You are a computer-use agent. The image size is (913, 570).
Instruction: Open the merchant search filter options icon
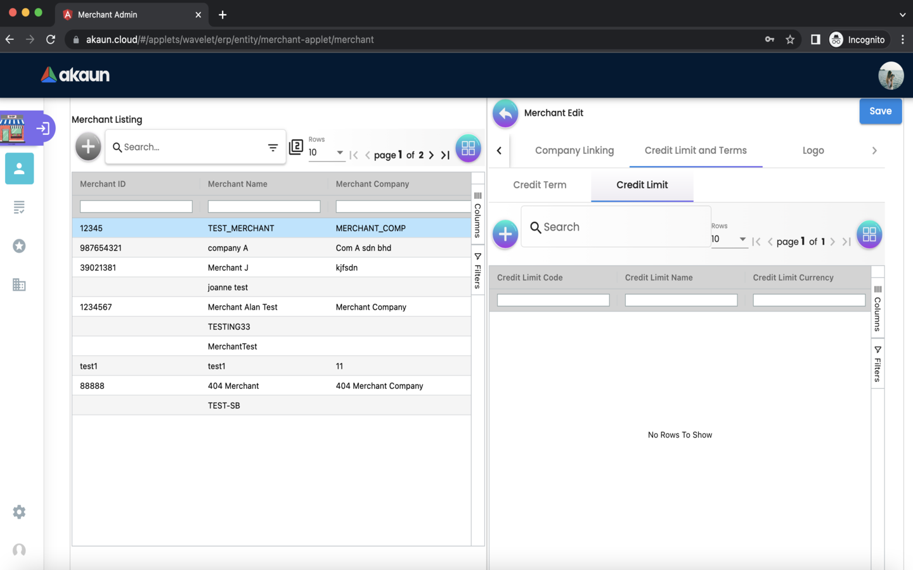pyautogui.click(x=273, y=148)
